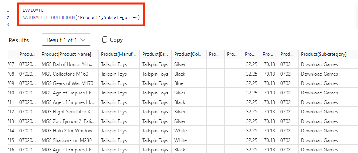The width and height of the screenshot is (358, 153).
Task: Click the Copy icon in results bar
Action: [104, 40]
